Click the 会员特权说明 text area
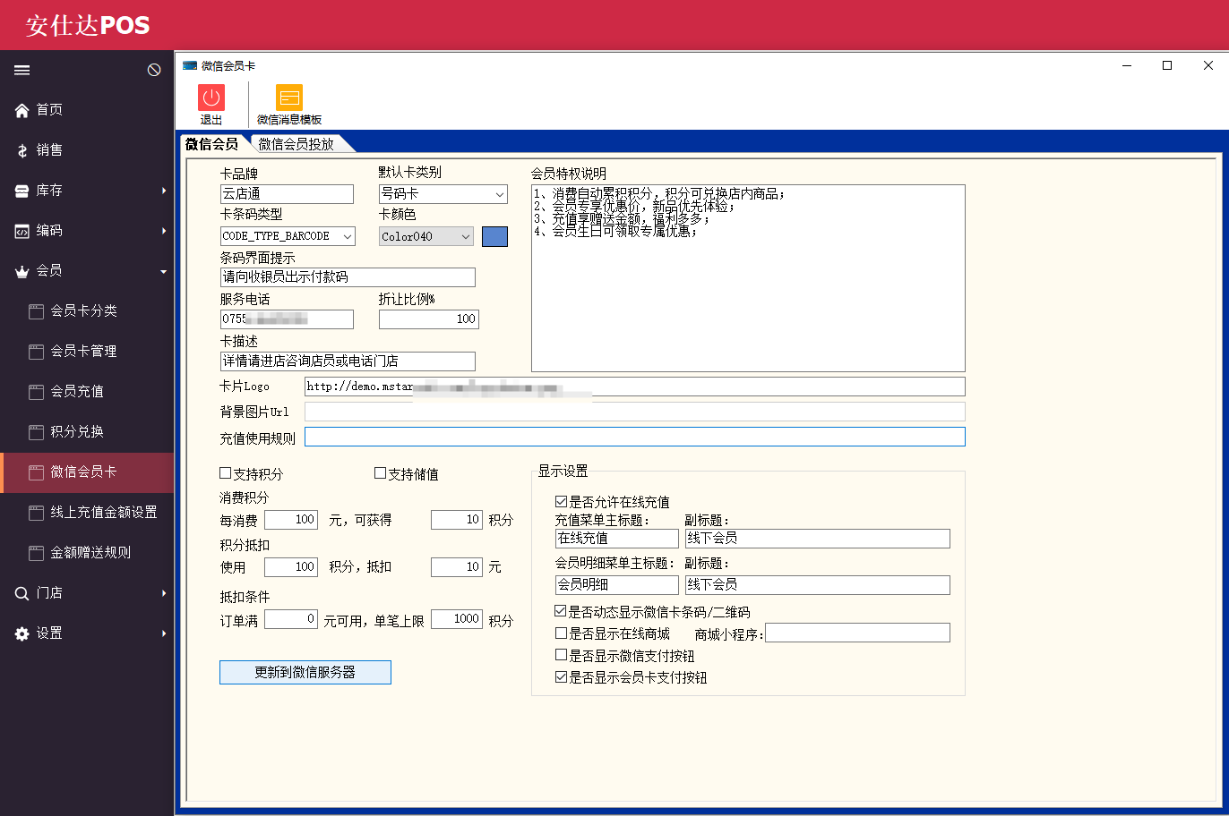This screenshot has height=816, width=1229. [x=748, y=278]
